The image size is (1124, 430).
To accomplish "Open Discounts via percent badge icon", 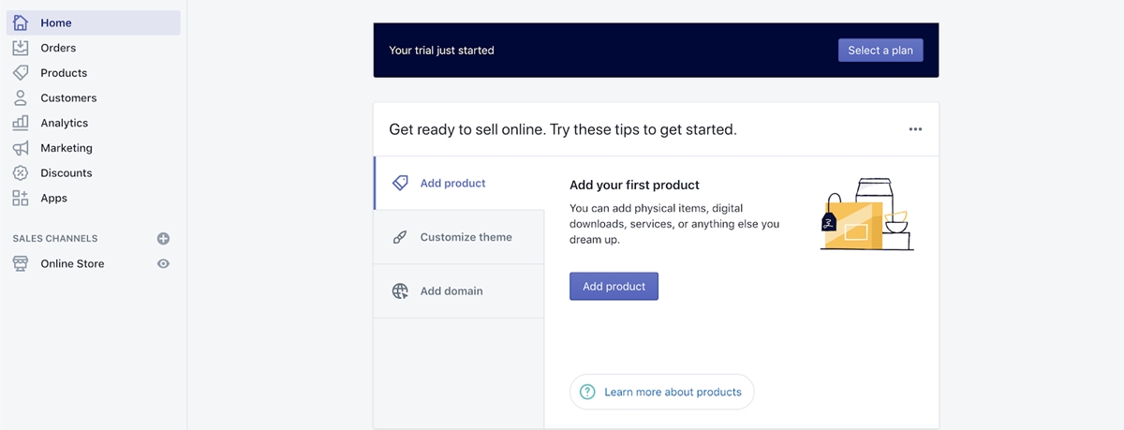I will tap(21, 173).
